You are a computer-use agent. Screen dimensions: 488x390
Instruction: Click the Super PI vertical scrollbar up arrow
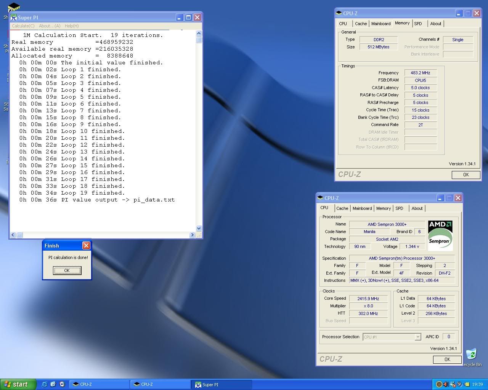(199, 34)
